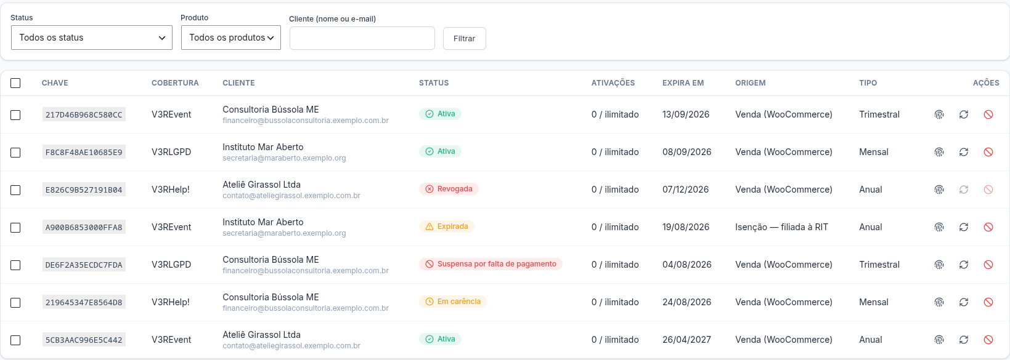Click fingerprint icon for key A900B6853000FFA8
This screenshot has height=360, width=1010.
tap(939, 227)
